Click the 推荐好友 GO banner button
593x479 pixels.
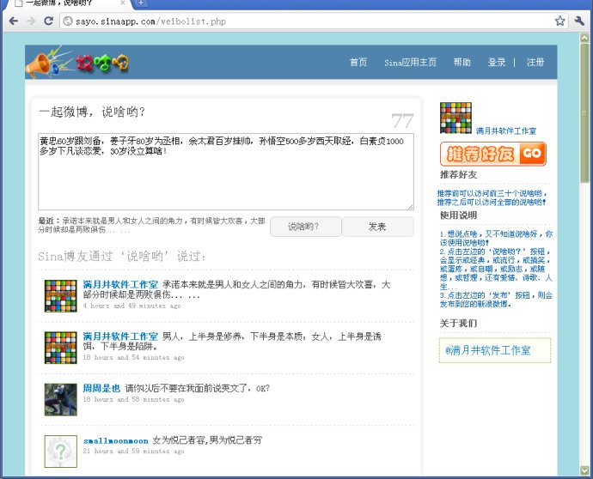click(x=493, y=154)
